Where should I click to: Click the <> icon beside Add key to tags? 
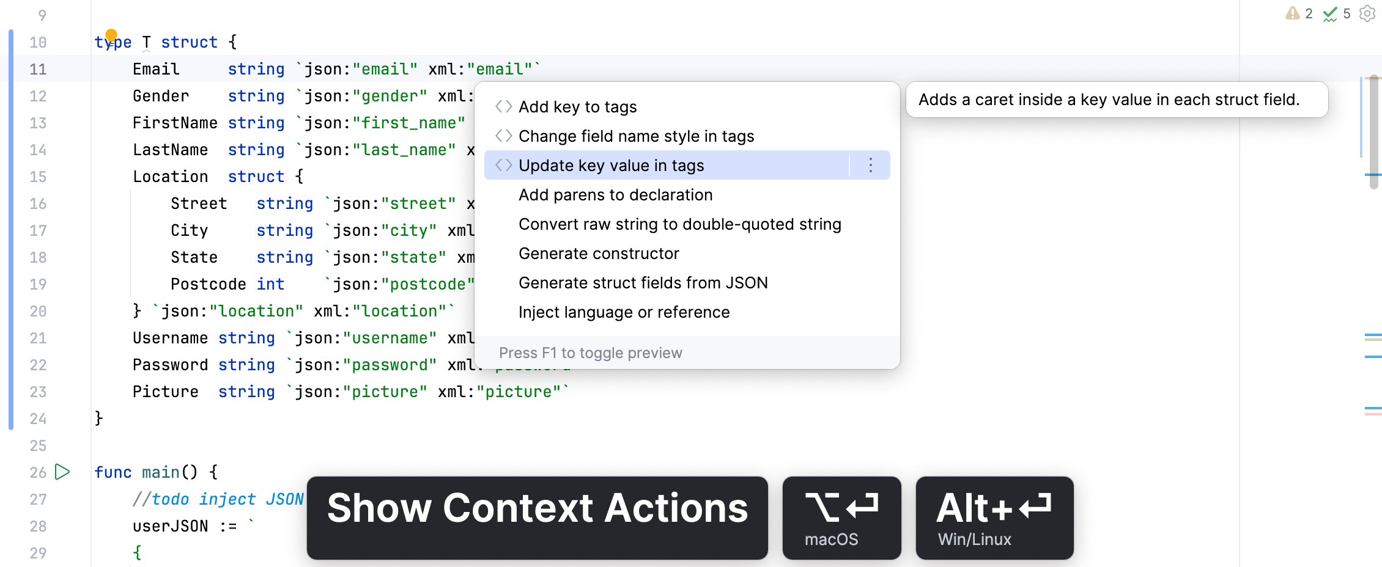503,106
